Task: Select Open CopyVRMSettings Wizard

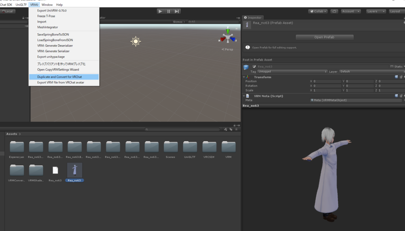Action: [x=64, y=70]
